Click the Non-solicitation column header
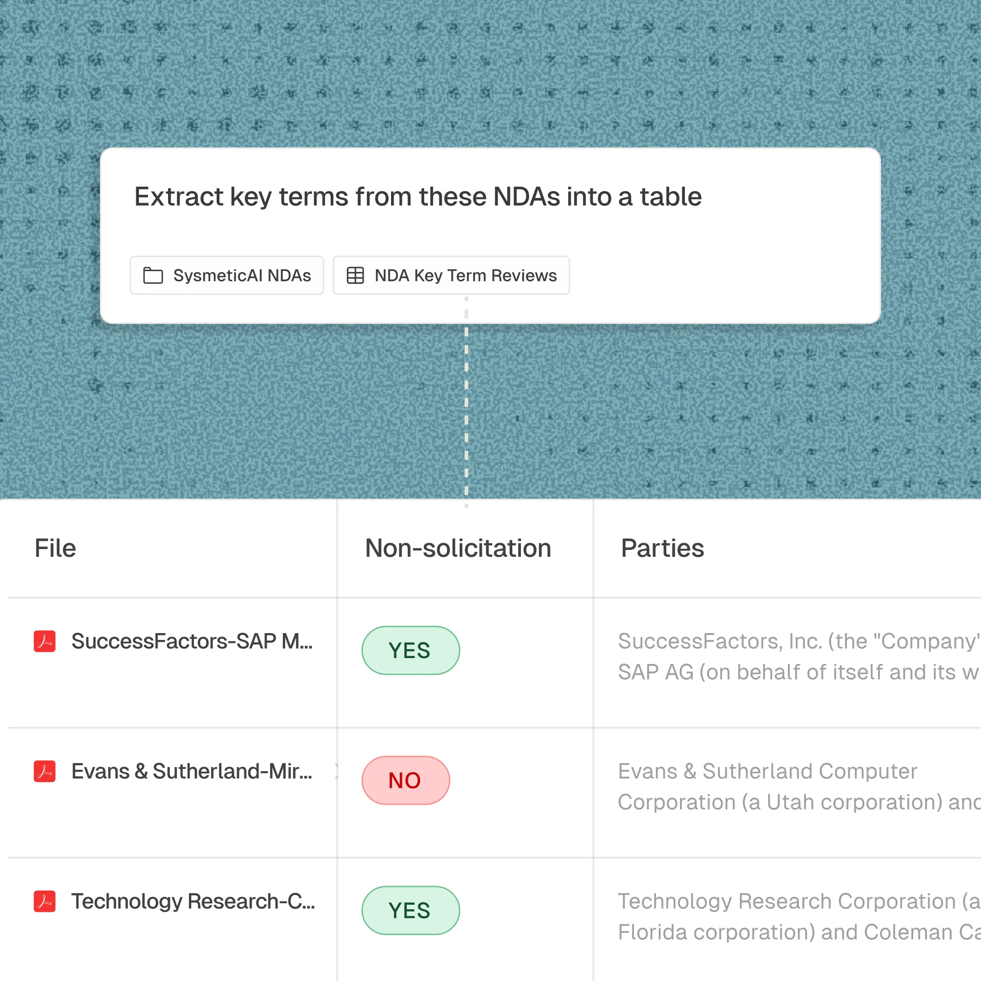 click(457, 548)
